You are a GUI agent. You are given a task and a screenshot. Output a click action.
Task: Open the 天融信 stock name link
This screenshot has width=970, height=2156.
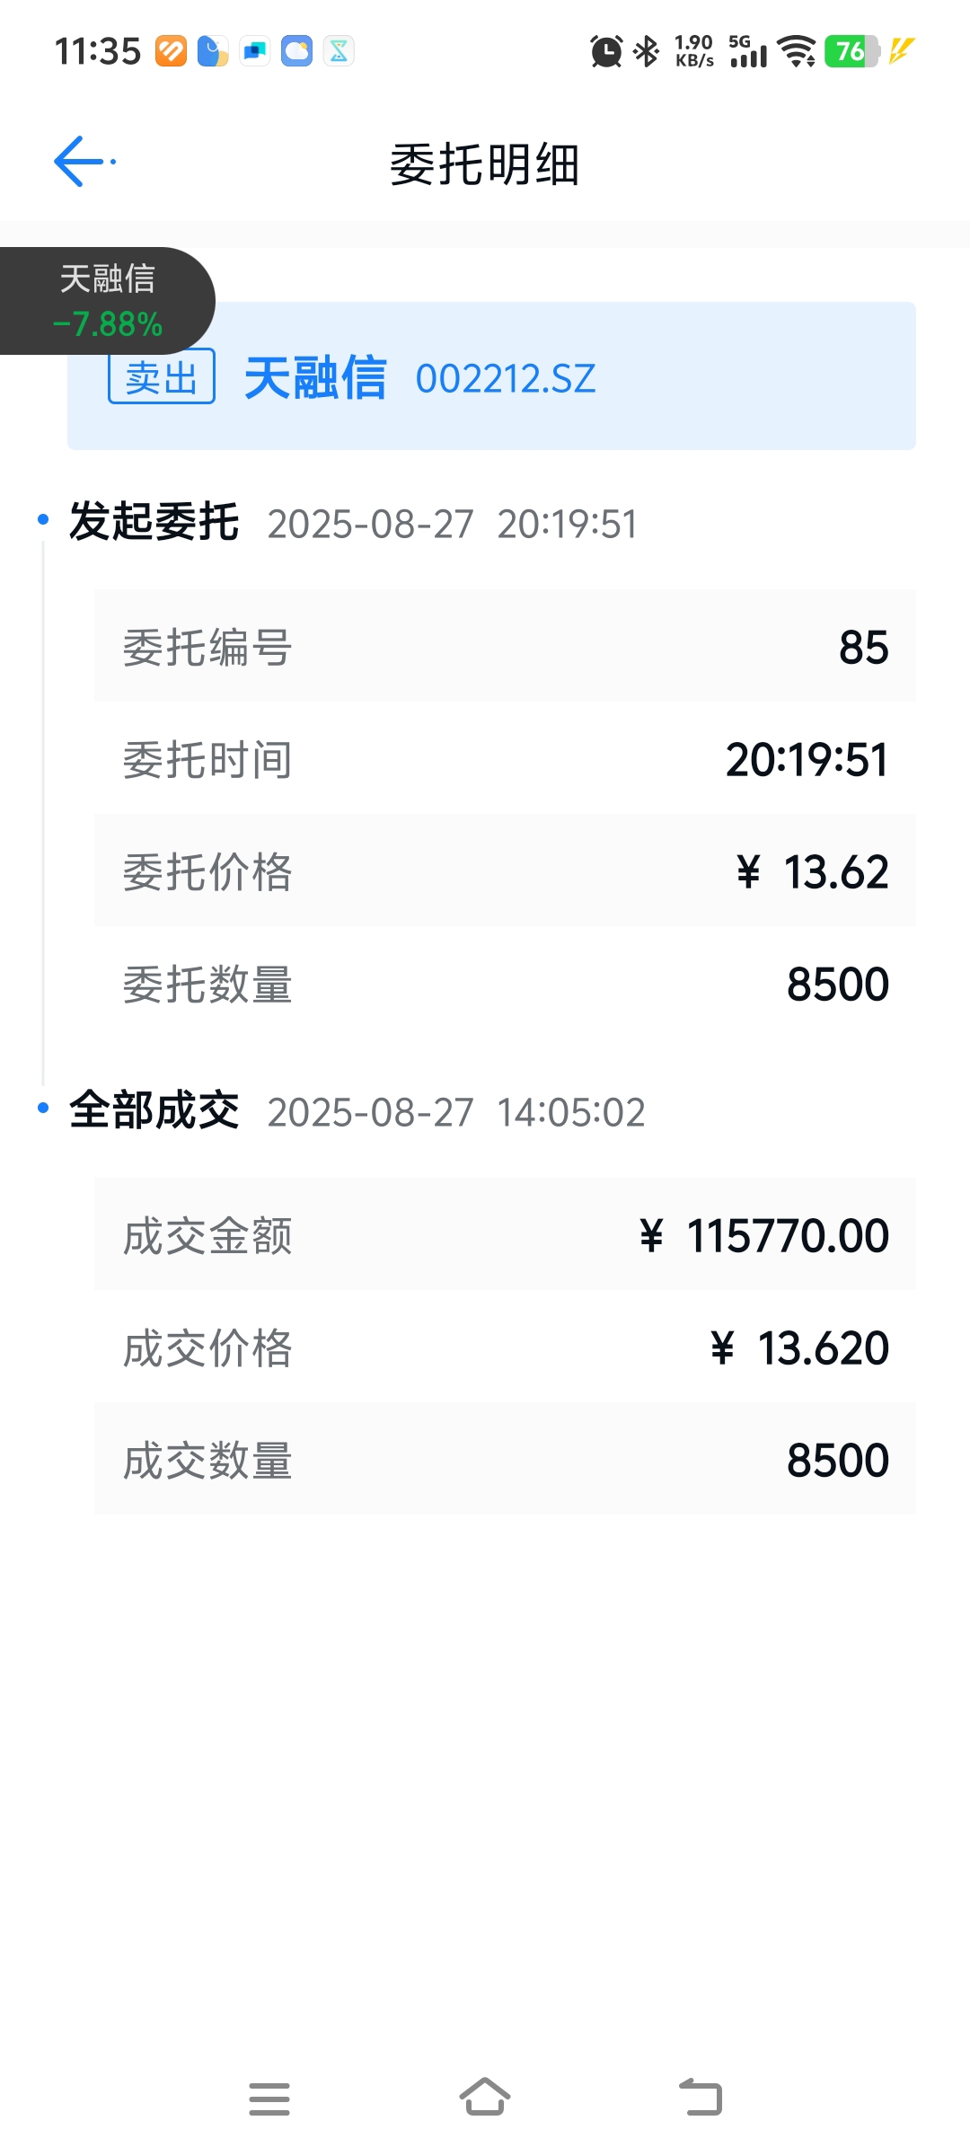point(315,377)
